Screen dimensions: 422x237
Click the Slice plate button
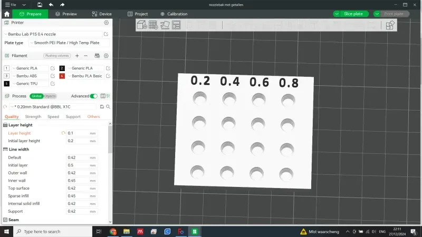pyautogui.click(x=353, y=14)
